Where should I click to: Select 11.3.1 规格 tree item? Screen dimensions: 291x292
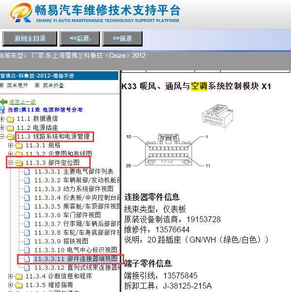(43, 145)
